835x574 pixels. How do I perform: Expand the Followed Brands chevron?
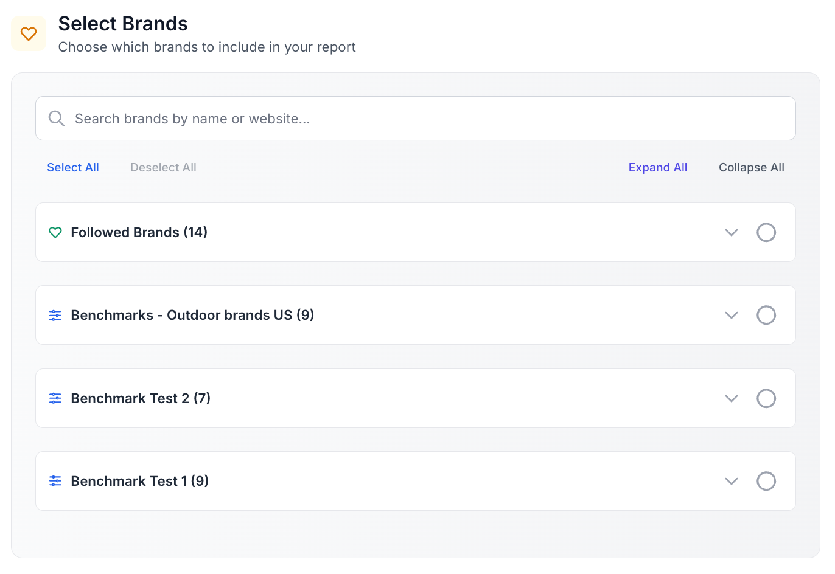tap(732, 232)
